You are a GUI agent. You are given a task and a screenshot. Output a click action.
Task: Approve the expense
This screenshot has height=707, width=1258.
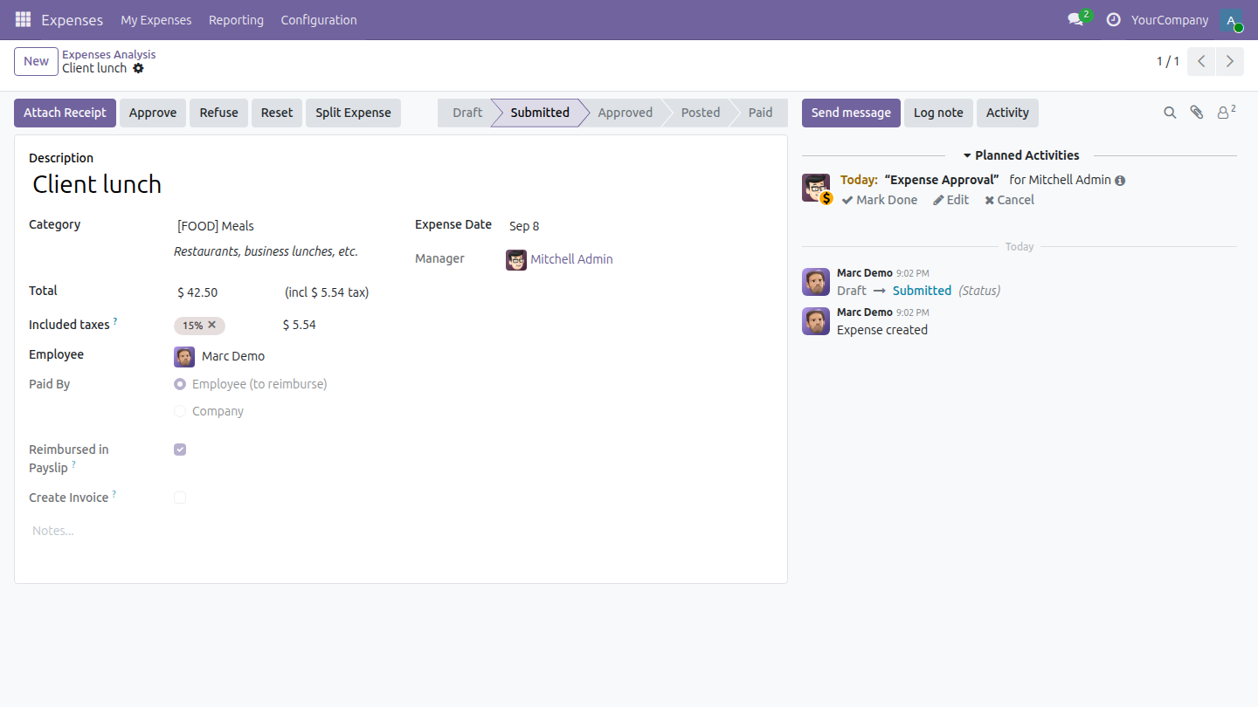click(153, 113)
